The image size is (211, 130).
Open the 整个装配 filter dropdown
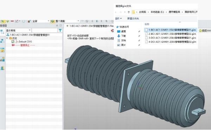[67, 21]
